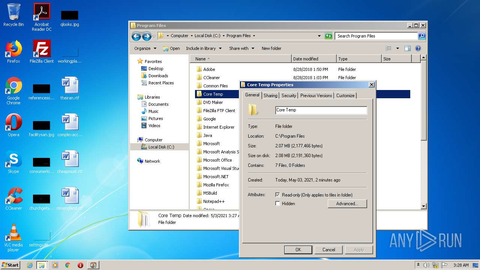Launch VLC media player shortcut
The image size is (480, 270).
(x=13, y=238)
